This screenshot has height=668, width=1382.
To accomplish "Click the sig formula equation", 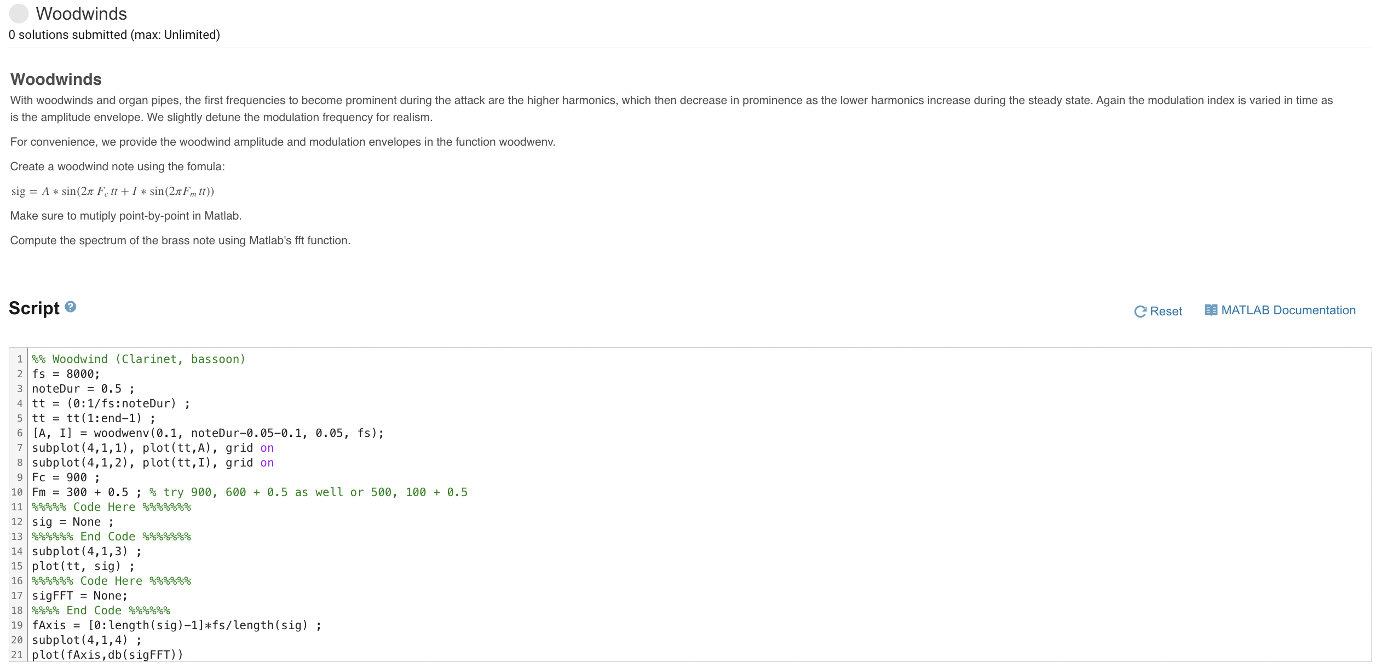I will (x=112, y=191).
